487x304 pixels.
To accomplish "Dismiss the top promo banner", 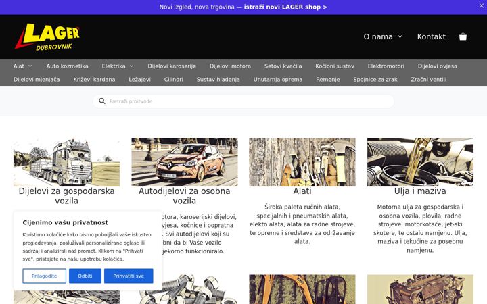I will tap(481, 6).
